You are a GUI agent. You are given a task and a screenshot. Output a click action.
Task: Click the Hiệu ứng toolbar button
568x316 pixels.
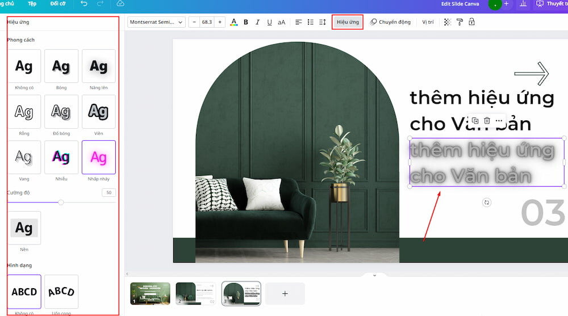(348, 22)
